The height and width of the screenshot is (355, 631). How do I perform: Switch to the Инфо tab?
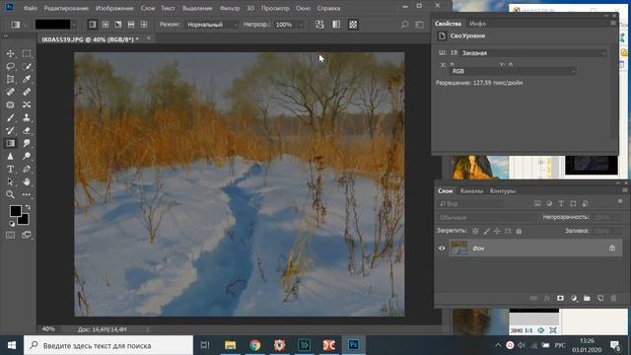(x=477, y=24)
